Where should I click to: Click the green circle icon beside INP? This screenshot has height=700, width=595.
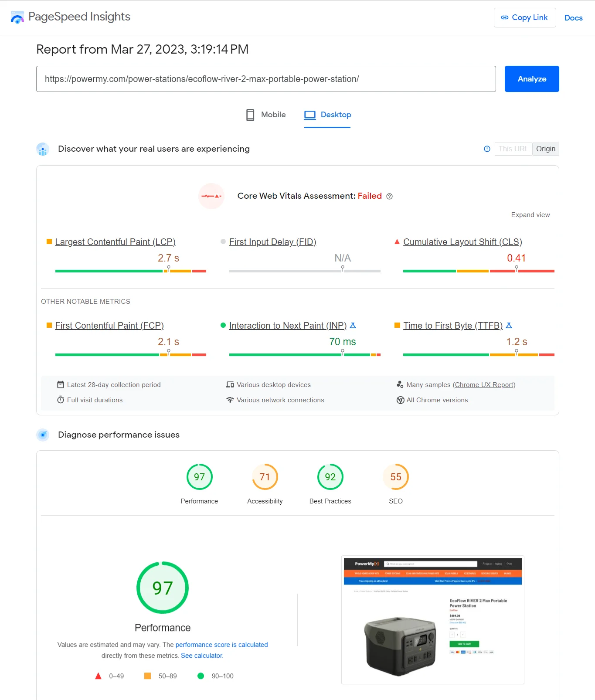(x=223, y=325)
